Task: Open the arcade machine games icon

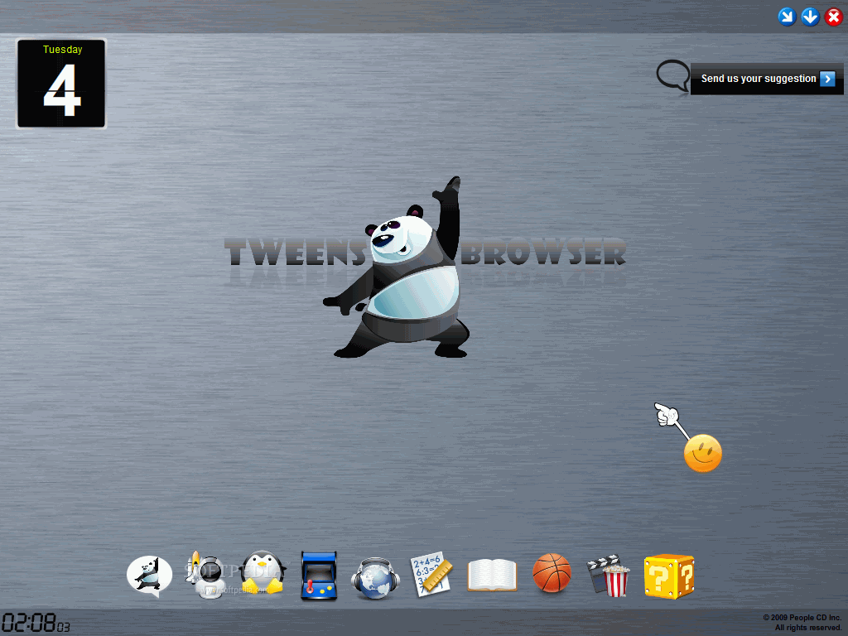Action: tap(319, 576)
